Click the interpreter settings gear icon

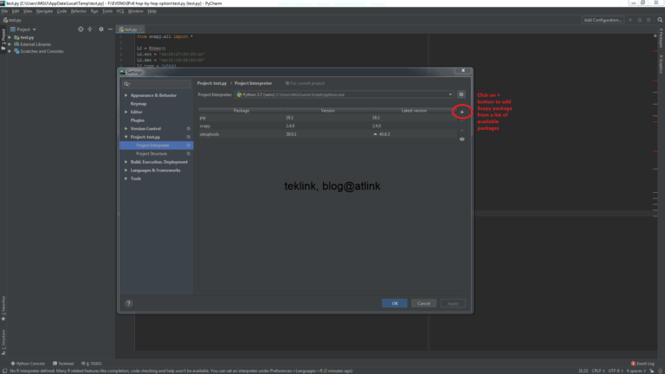coord(462,94)
